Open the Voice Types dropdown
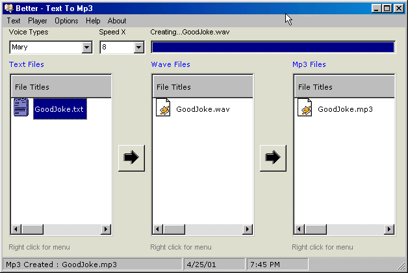 (87, 47)
